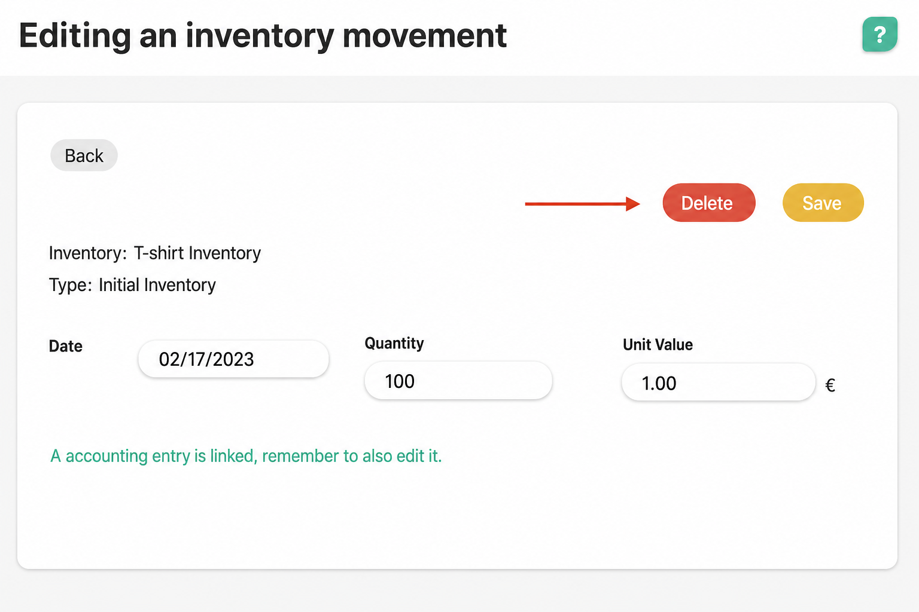
Task: Click the Unit Value label
Action: 658,345
